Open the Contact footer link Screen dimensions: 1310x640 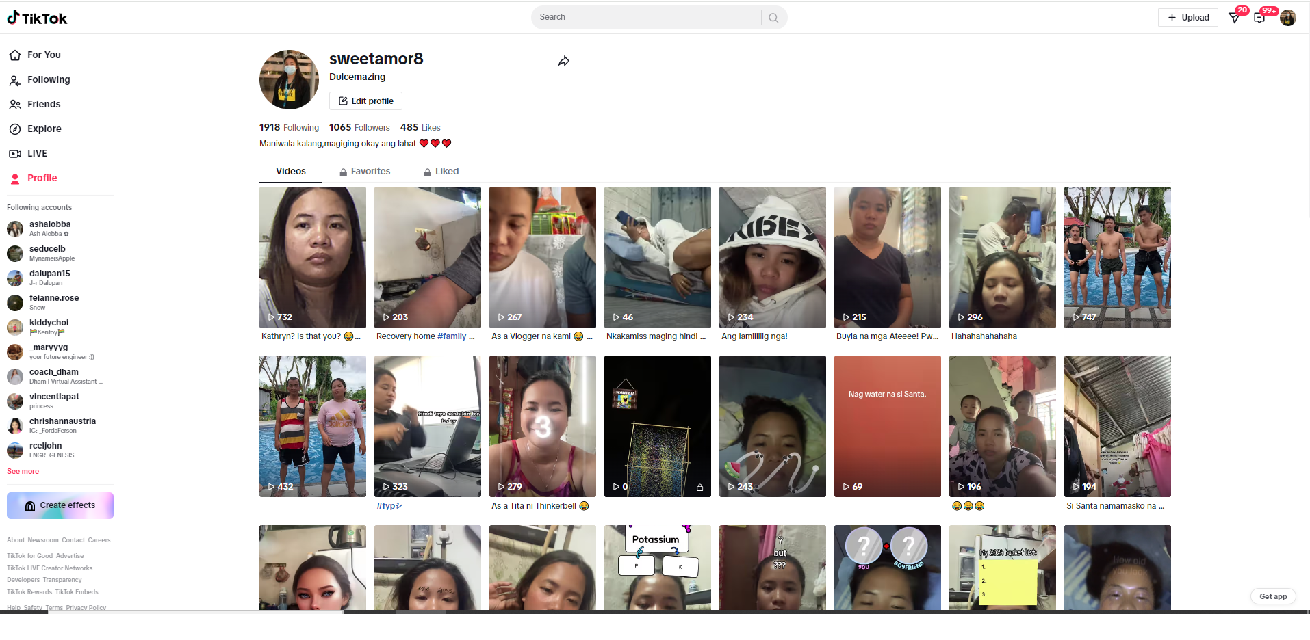click(x=73, y=540)
